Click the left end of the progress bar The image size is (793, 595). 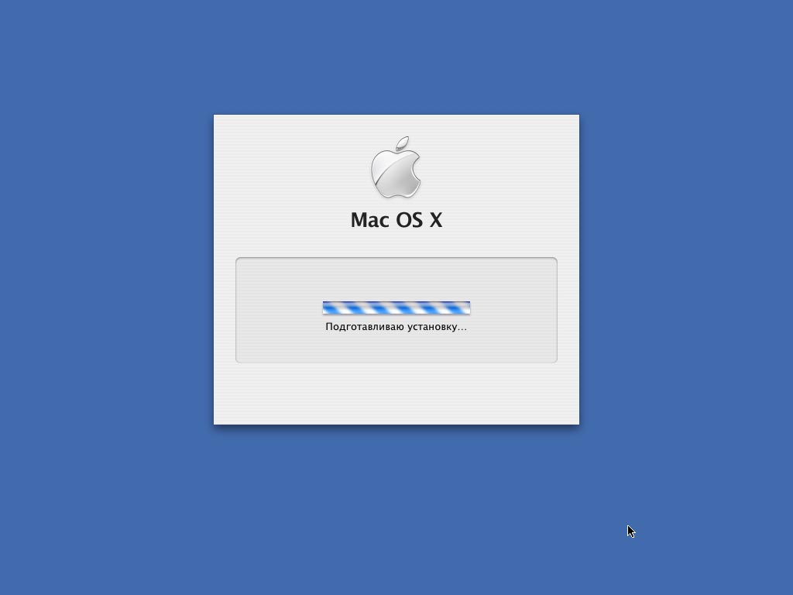tap(325, 308)
